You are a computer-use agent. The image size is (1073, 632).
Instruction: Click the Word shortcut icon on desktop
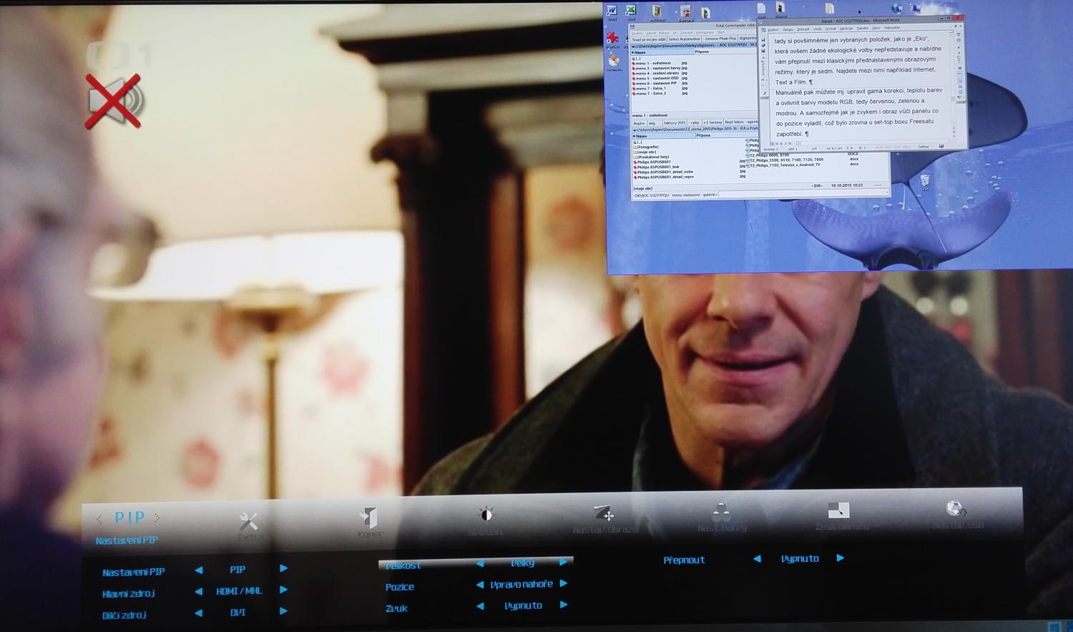click(x=612, y=11)
